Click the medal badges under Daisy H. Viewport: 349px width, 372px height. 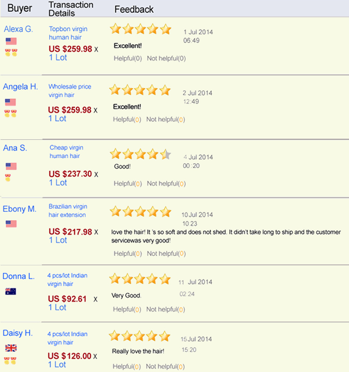click(10, 361)
